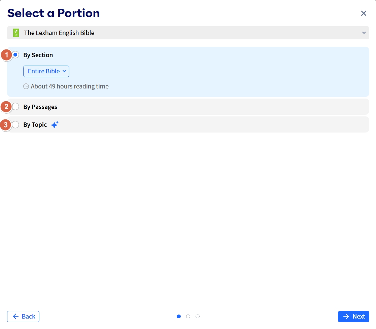
Task: Proceed with the Next button
Action: click(353, 317)
